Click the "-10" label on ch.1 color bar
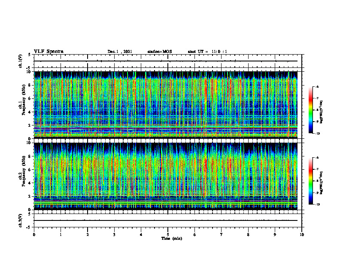 pyautogui.click(x=317, y=134)
